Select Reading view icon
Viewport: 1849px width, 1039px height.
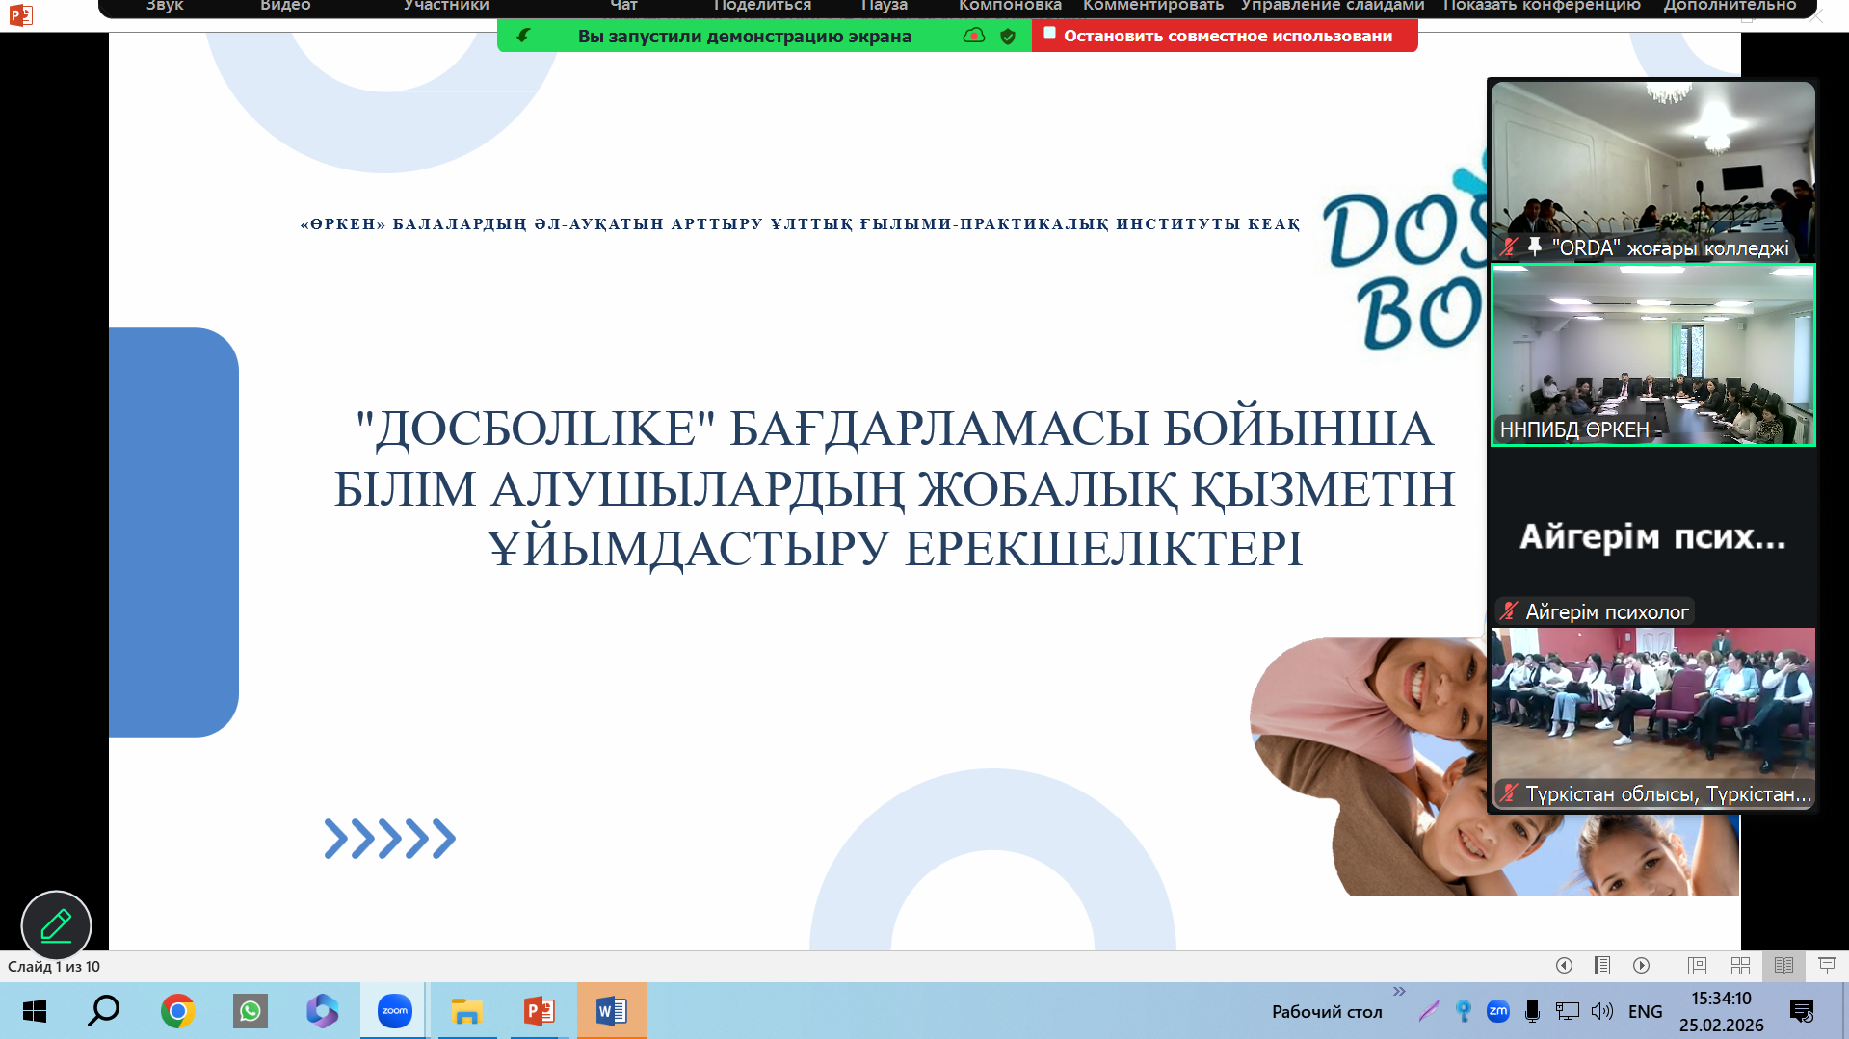pyautogui.click(x=1783, y=966)
